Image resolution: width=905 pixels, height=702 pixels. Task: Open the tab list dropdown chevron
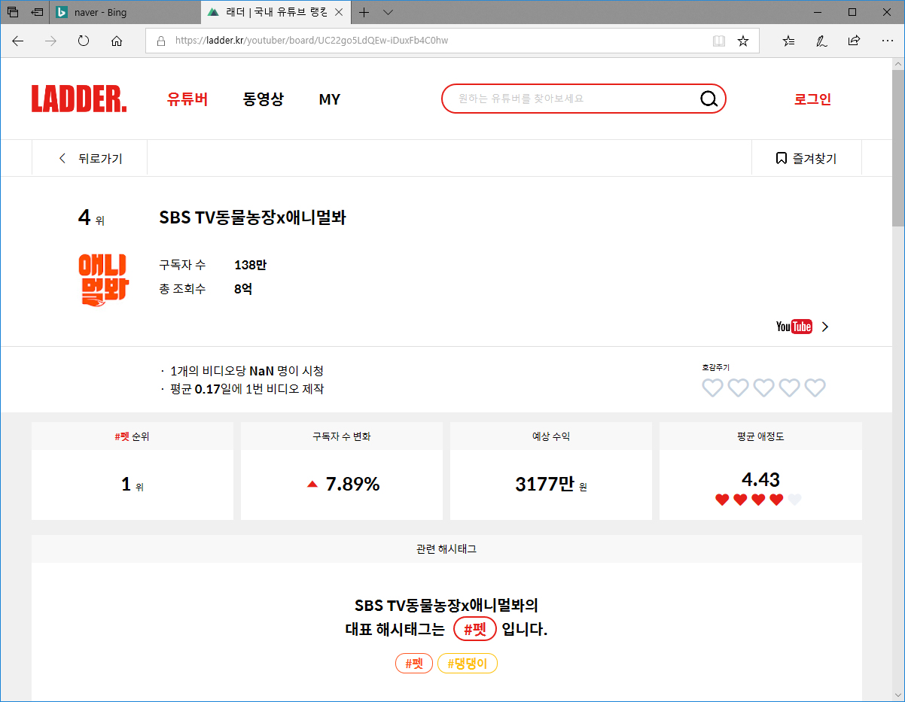(388, 12)
